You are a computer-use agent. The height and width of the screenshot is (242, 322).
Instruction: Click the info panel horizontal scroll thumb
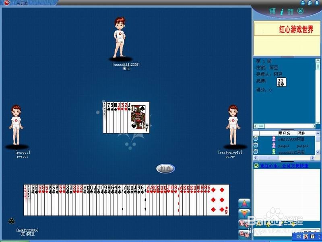tap(261, 126)
